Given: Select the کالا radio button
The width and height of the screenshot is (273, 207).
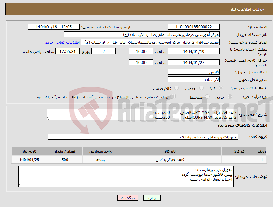Looking at the screenshot, I should tap(221, 88).
